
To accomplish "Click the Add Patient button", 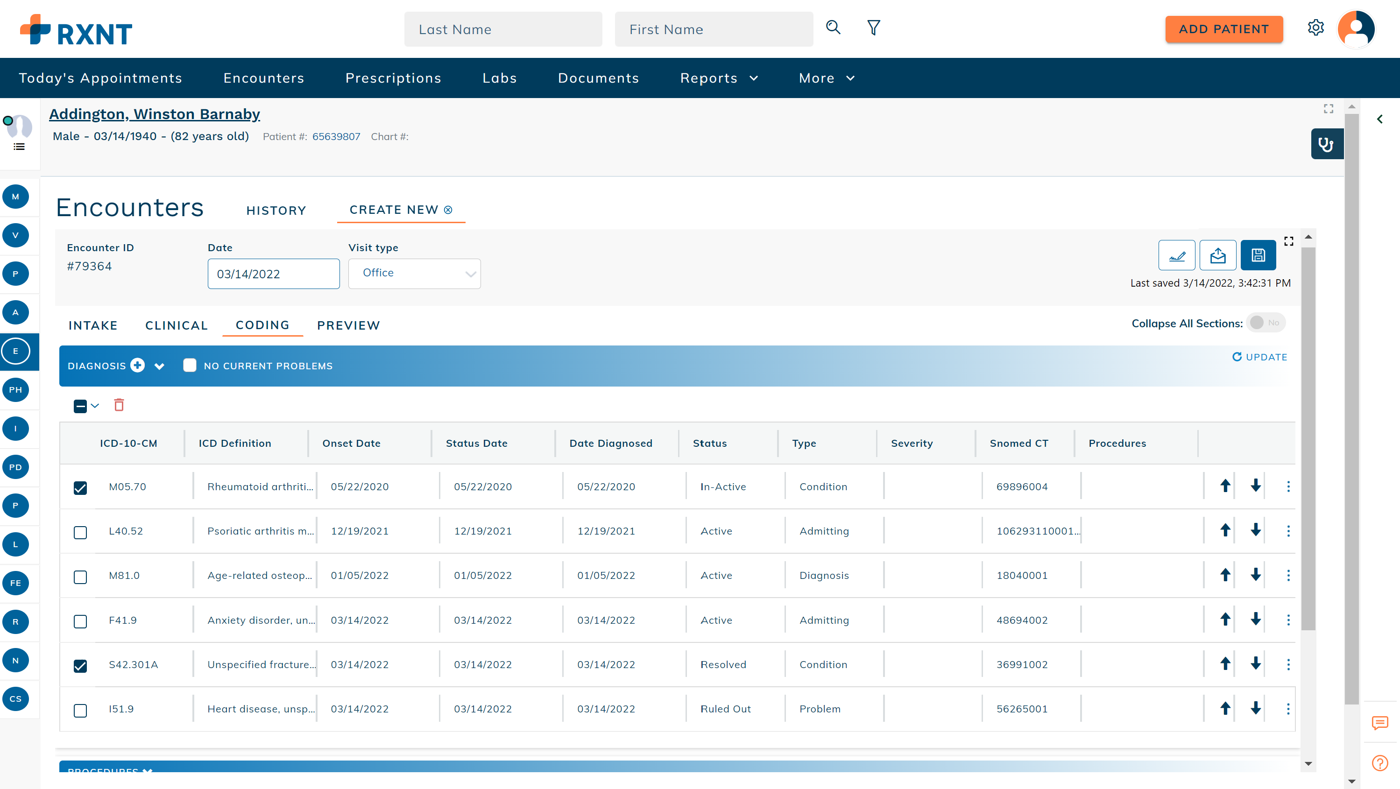I will coord(1224,29).
